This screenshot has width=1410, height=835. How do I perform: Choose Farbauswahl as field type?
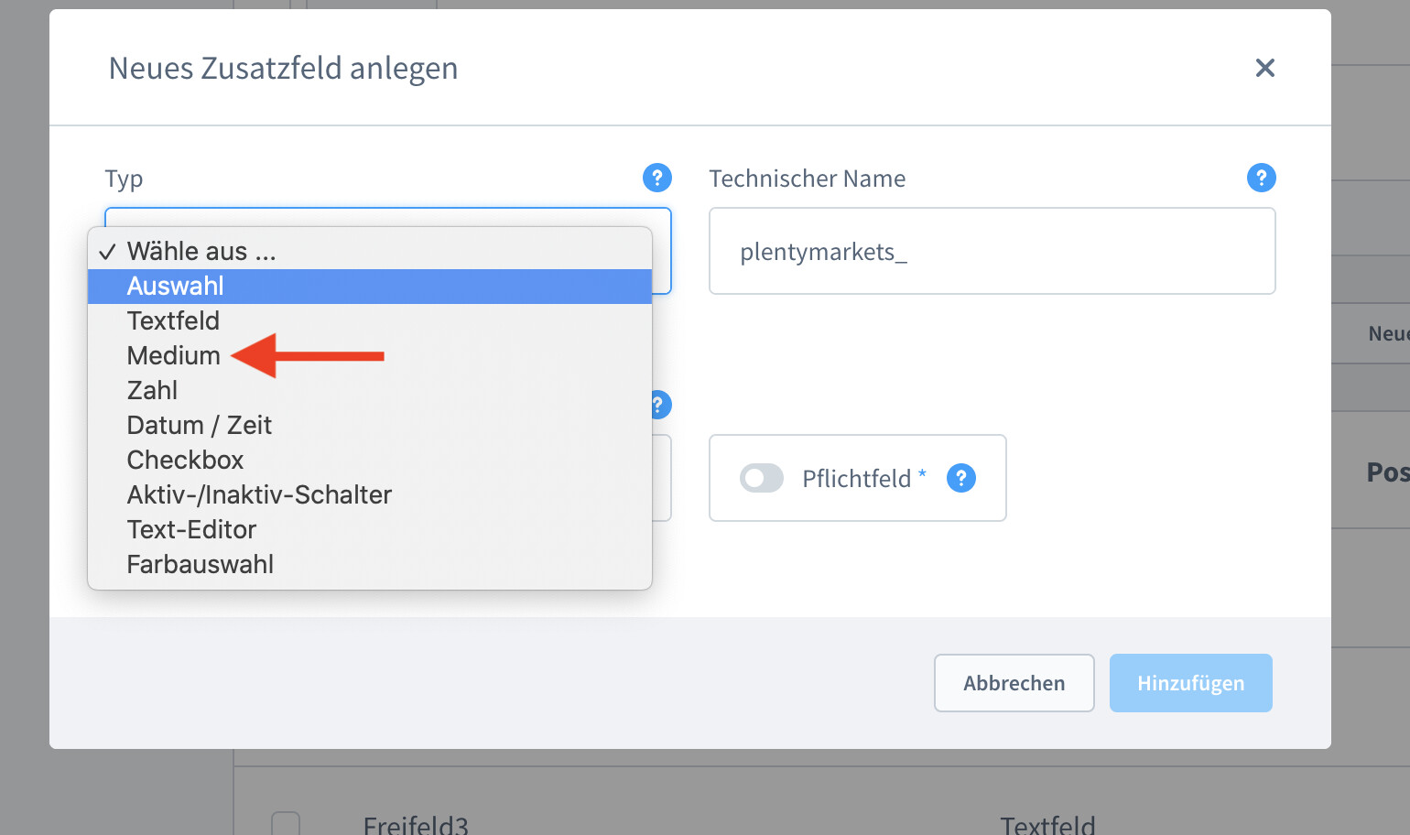click(200, 565)
